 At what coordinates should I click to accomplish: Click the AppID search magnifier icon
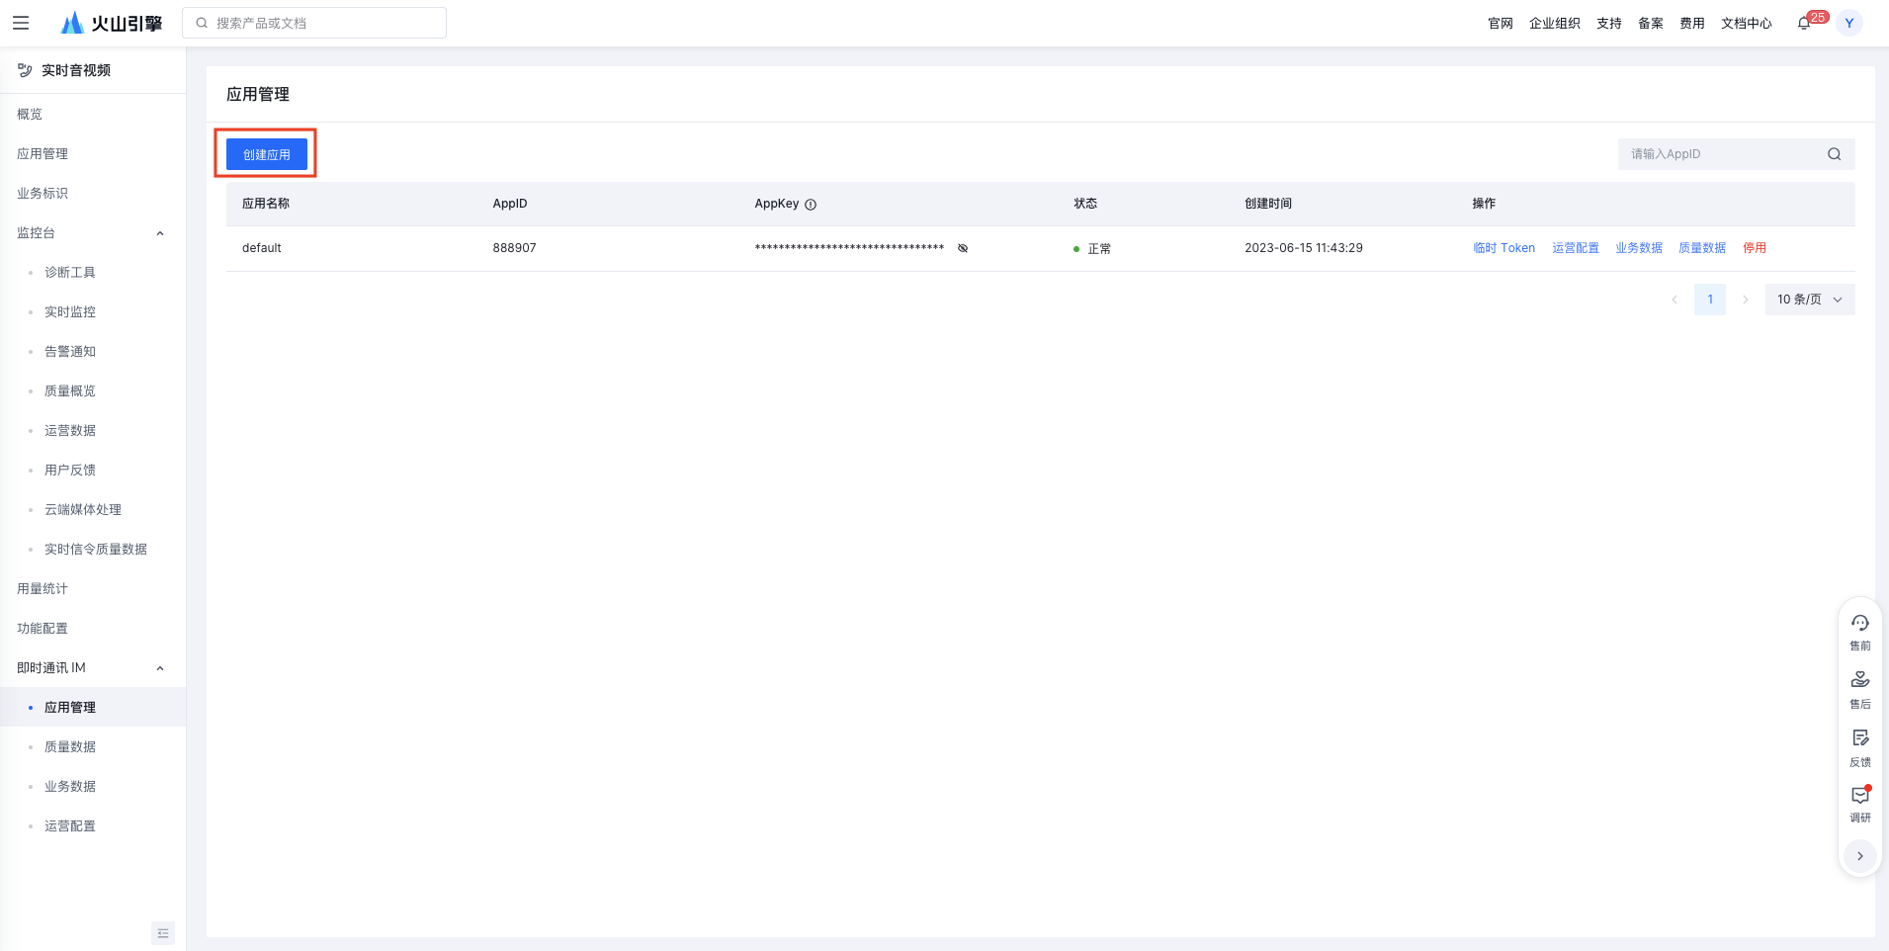click(1835, 154)
